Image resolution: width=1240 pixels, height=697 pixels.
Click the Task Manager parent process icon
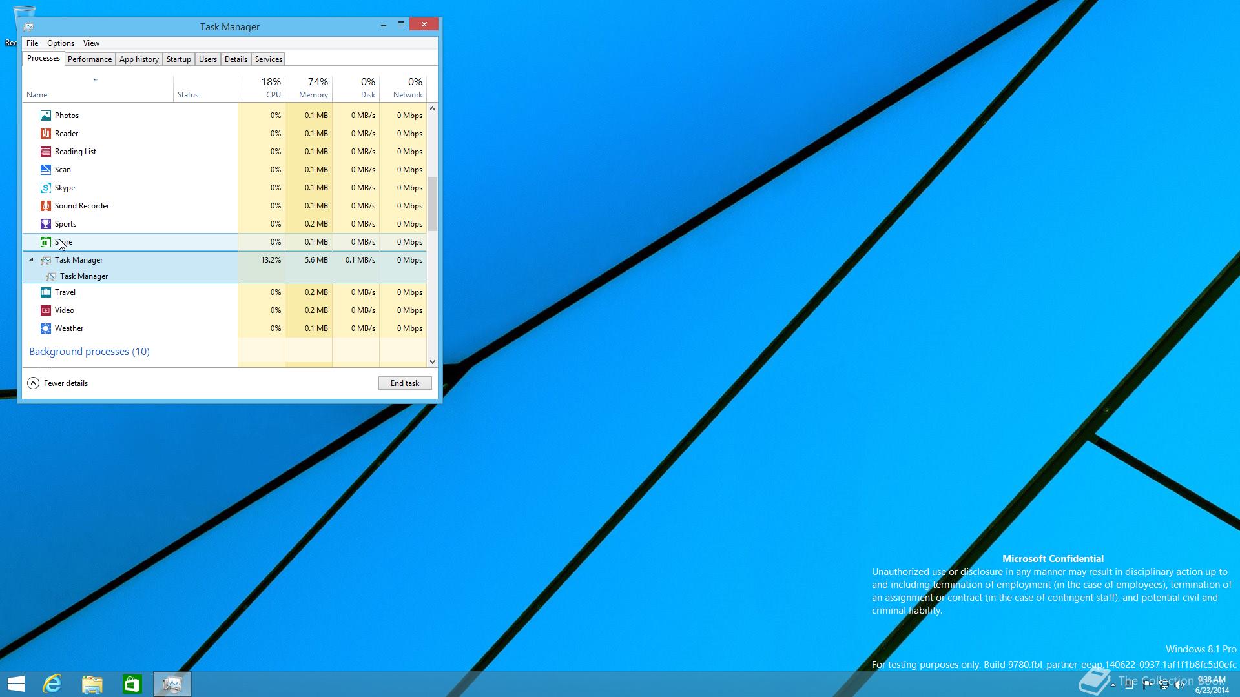coord(45,260)
